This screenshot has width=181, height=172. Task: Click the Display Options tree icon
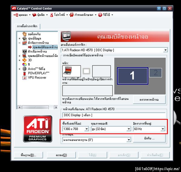(24, 51)
